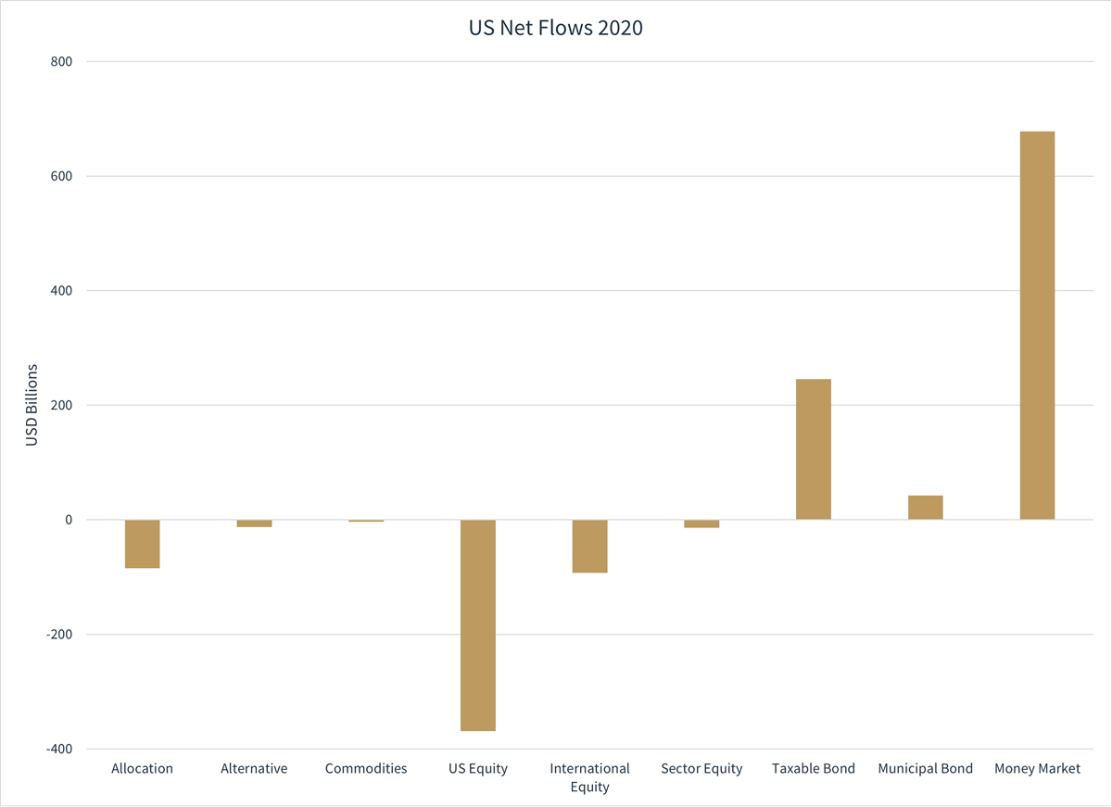Select the Commodities x-axis label
Viewport: 1112px width, 807px height.
point(366,769)
